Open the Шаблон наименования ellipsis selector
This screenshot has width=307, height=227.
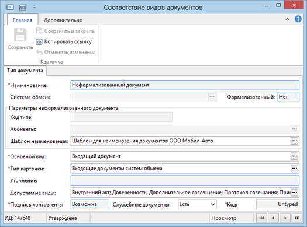(x=295, y=141)
